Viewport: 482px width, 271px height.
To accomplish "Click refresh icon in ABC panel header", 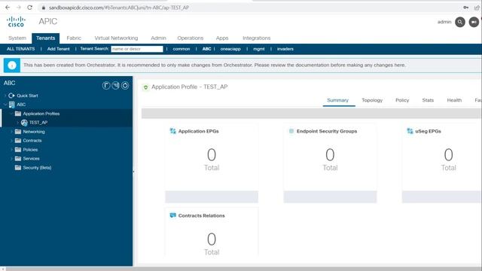I will 125,85.
